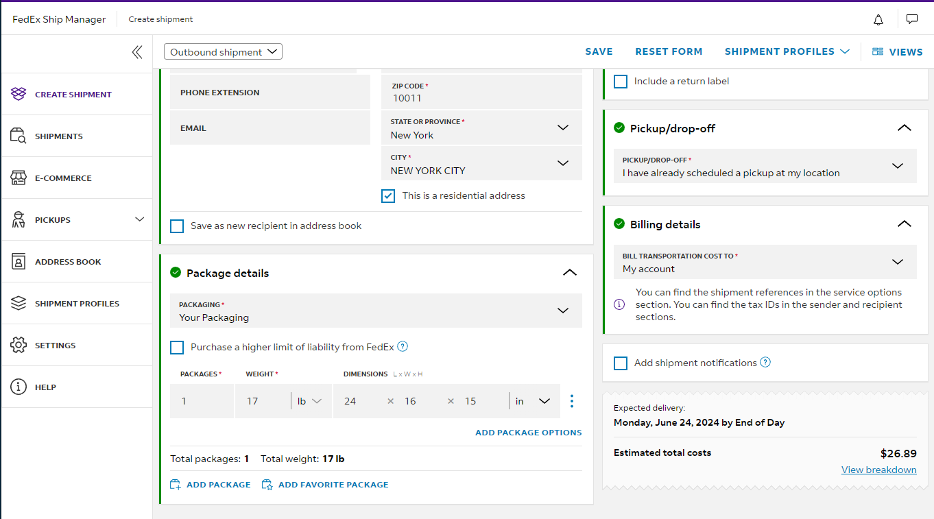Click the Views layout icon
The image size is (934, 519).
878,51
